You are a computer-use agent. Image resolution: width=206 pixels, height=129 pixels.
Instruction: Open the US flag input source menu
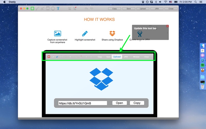pyautogui.click(x=170, y=2)
